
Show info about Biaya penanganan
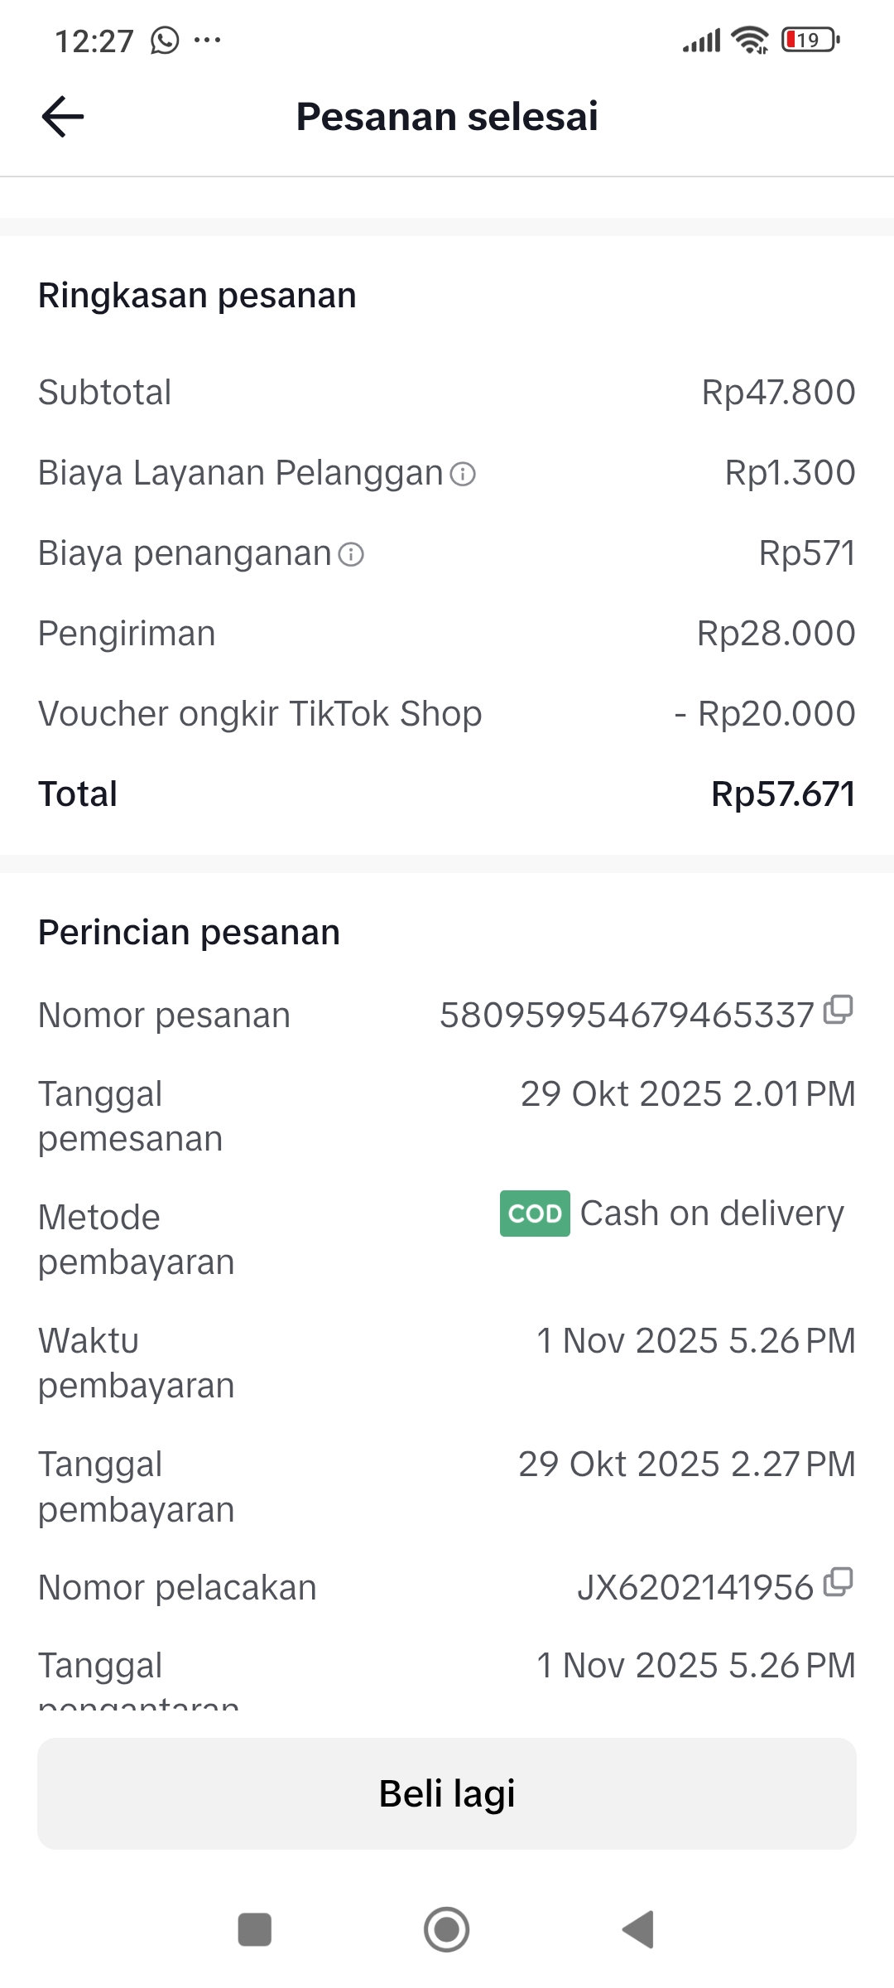351,554
